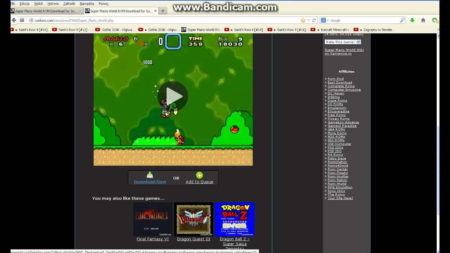Open Super Mario World Wiki on Gamewise link
The image size is (450, 253).
(x=344, y=52)
